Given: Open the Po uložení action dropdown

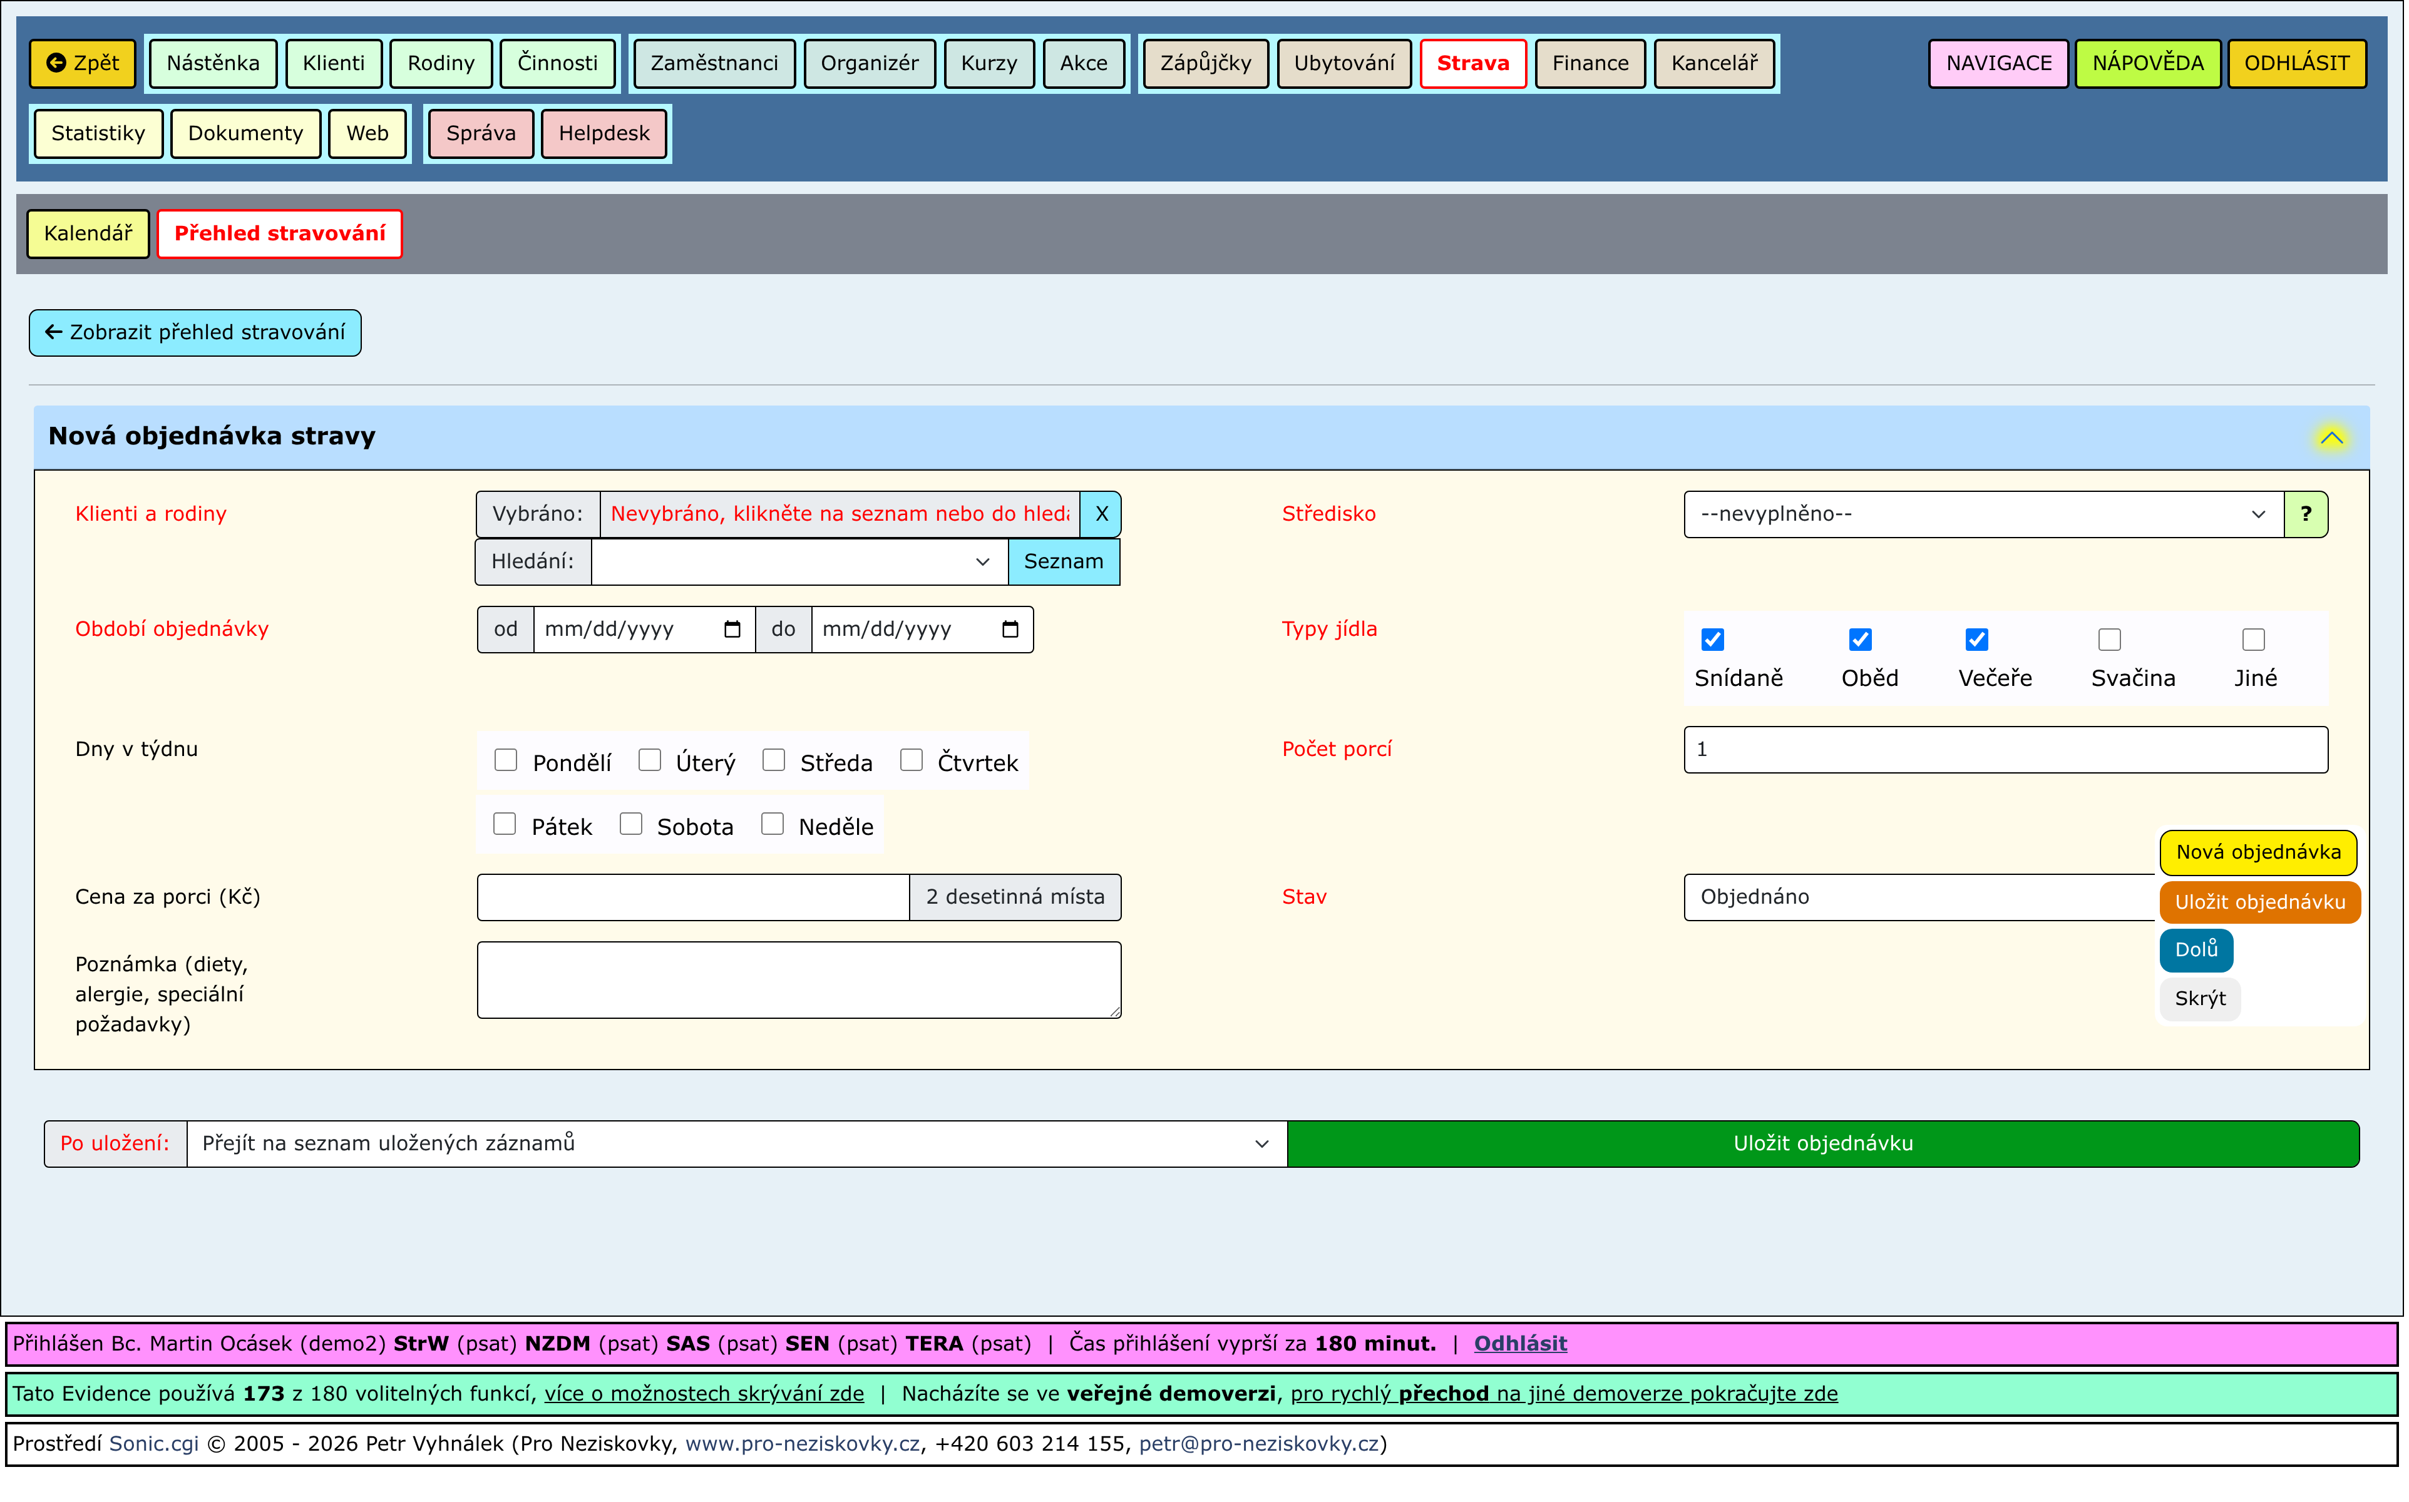Looking at the screenshot, I should click(737, 1145).
